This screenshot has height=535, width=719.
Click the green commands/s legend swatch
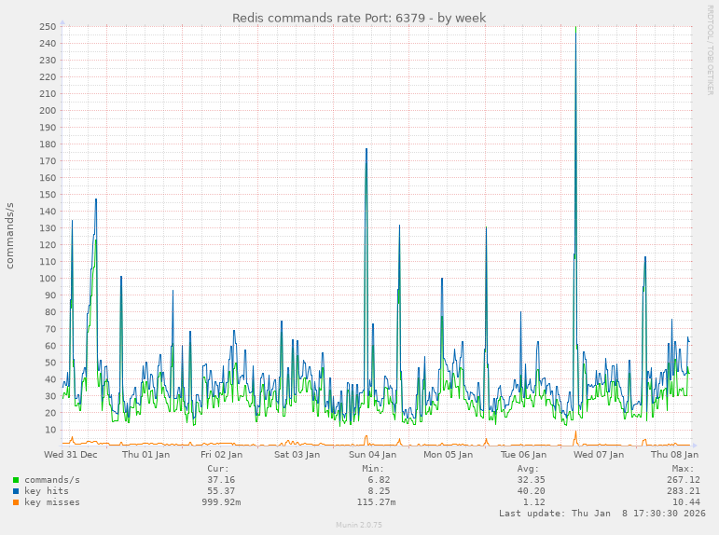(x=16, y=480)
